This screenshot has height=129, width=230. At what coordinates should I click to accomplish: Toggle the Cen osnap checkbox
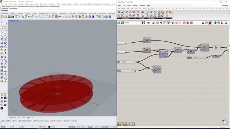(24, 121)
